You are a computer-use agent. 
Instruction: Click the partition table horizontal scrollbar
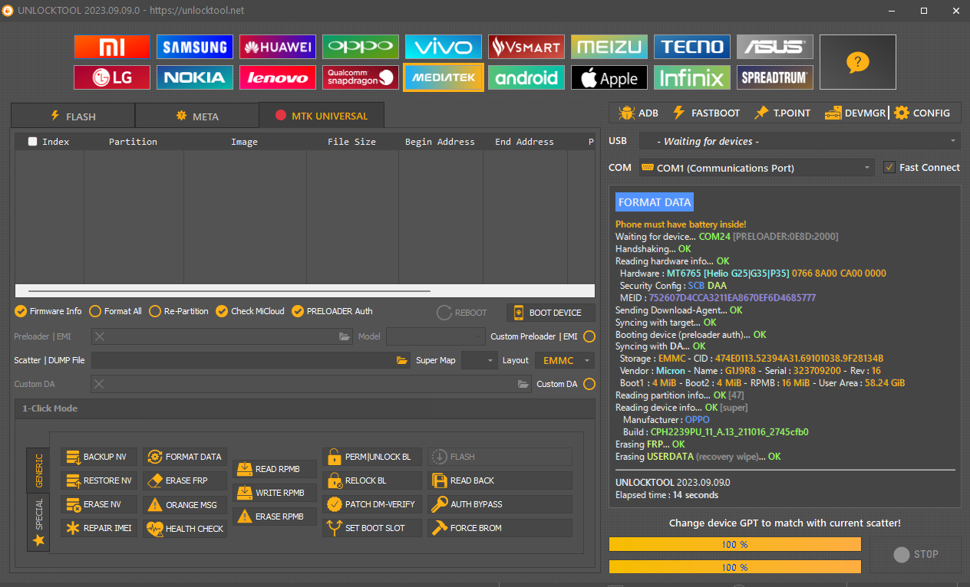coord(229,291)
